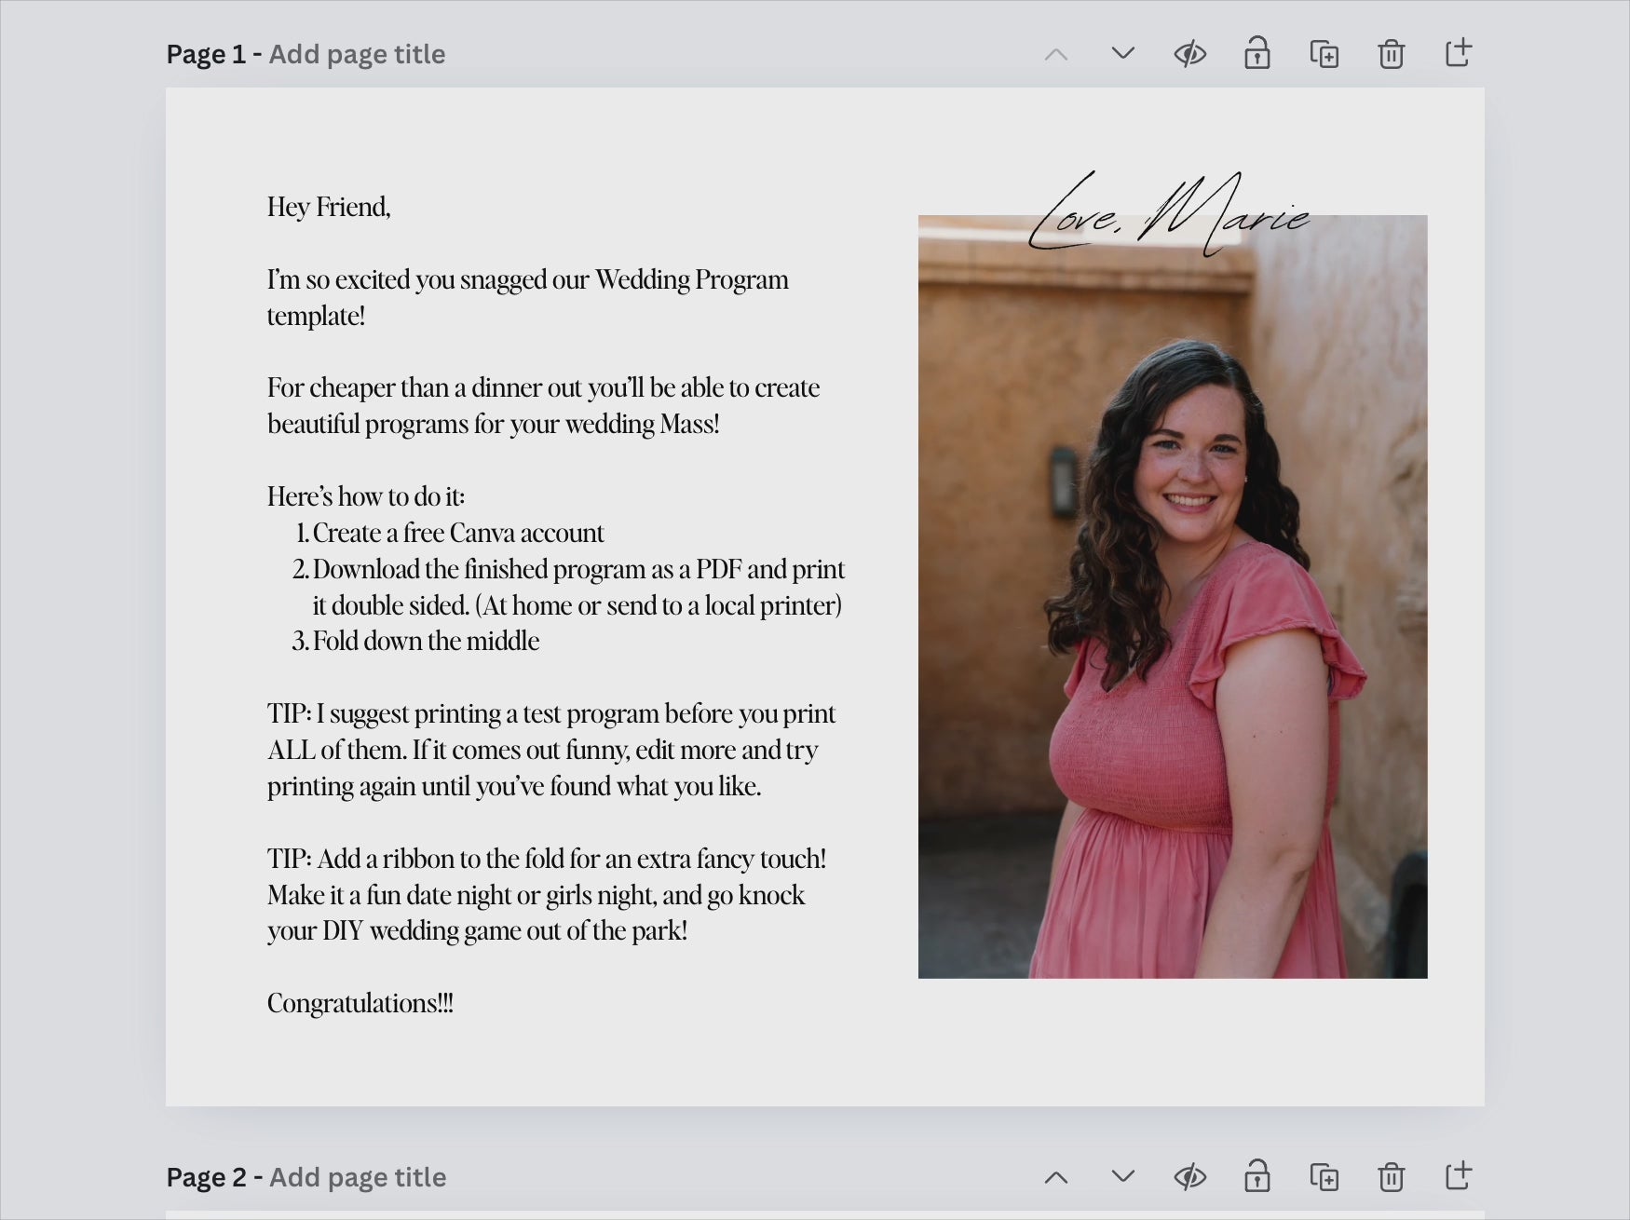Delete Page 2 using the trash icon
The image size is (1630, 1220).
(x=1391, y=1176)
